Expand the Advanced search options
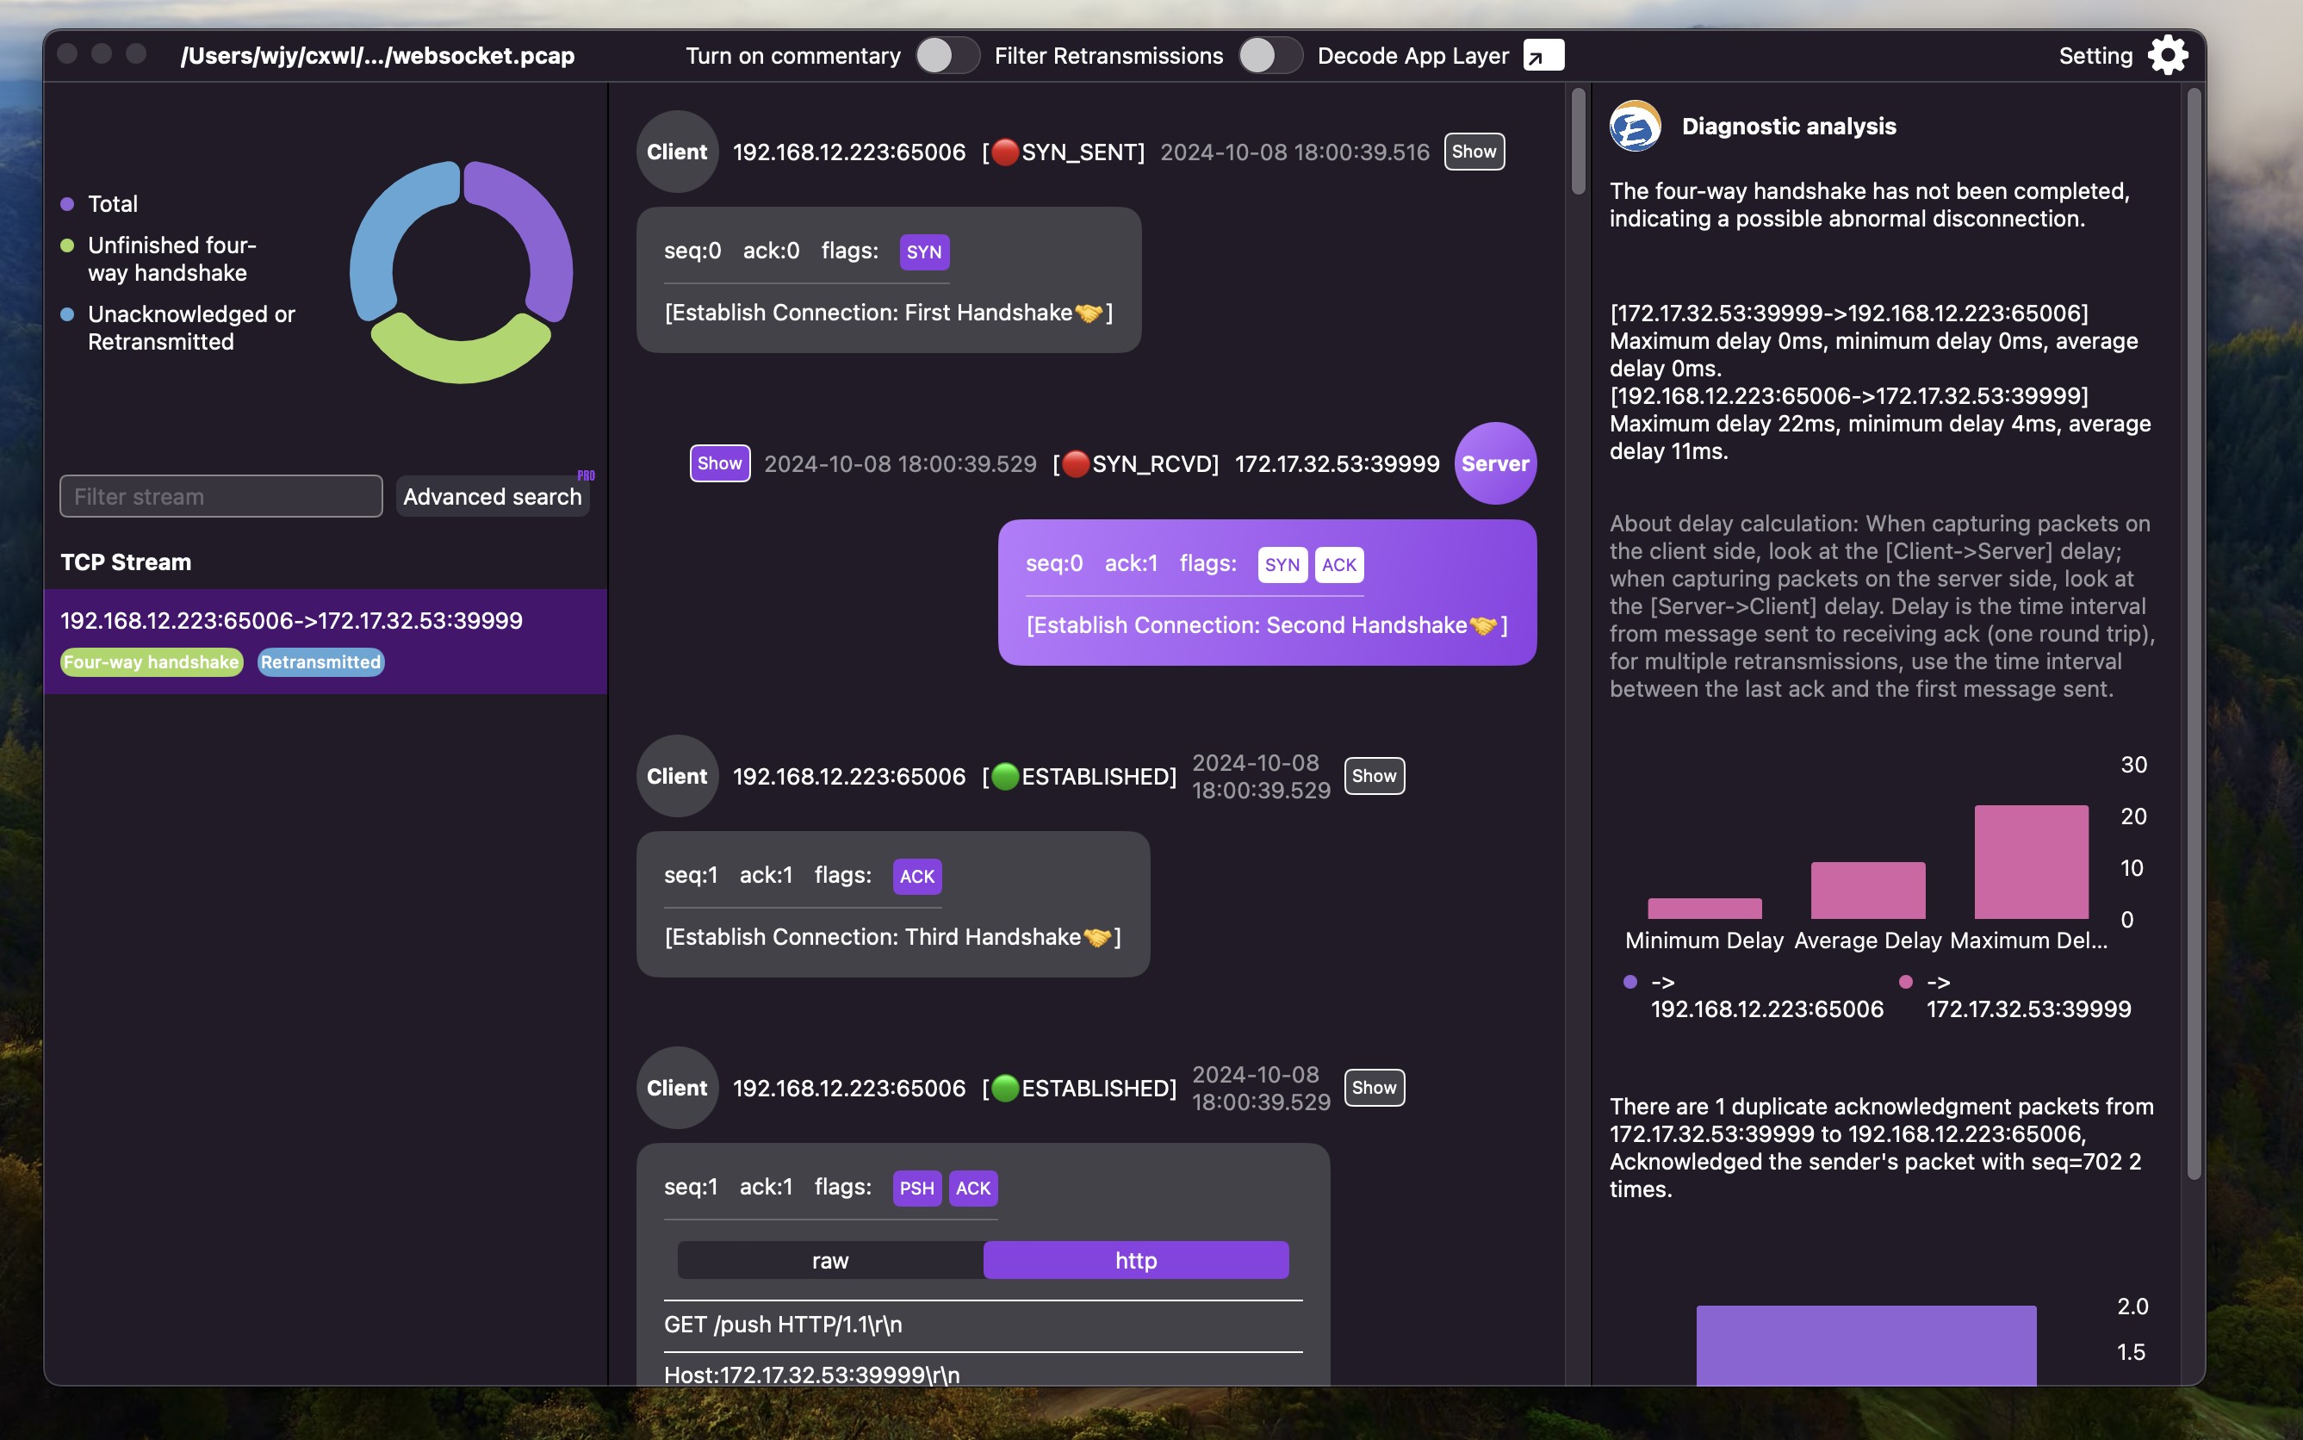 (x=493, y=494)
